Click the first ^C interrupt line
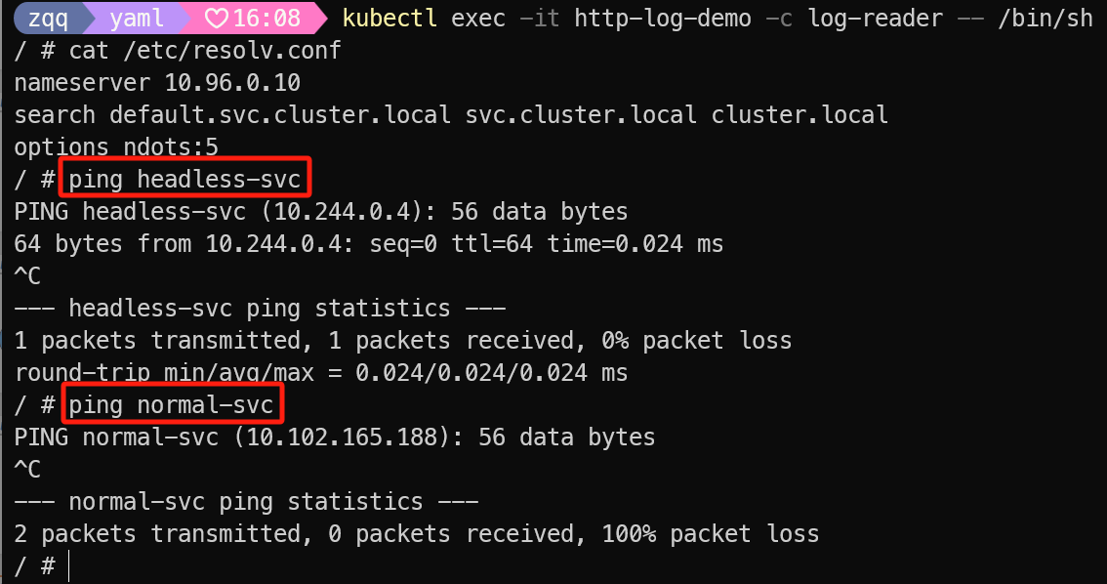This screenshot has width=1107, height=584. (x=27, y=276)
